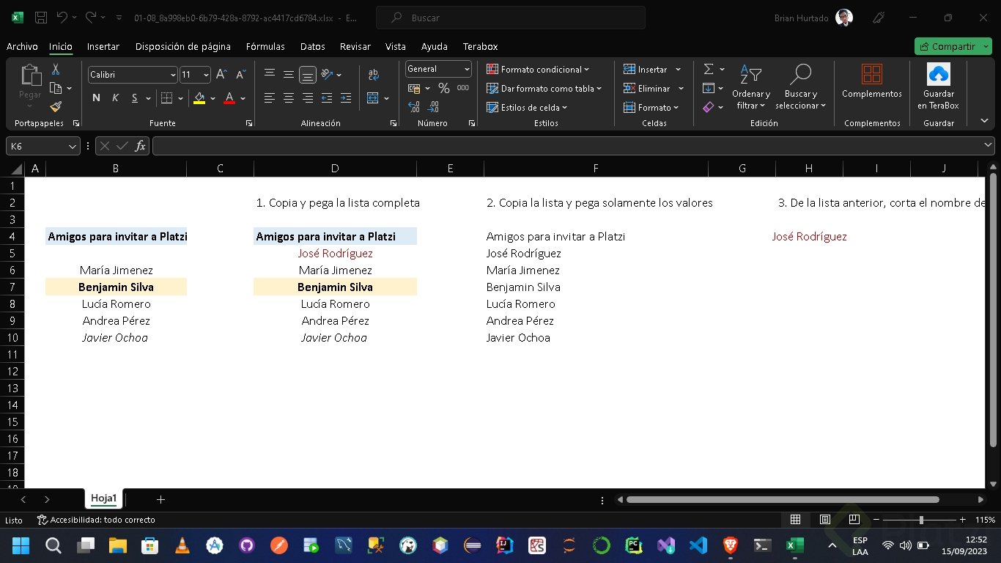Click the Copy icon in Portapapeles

[56, 89]
